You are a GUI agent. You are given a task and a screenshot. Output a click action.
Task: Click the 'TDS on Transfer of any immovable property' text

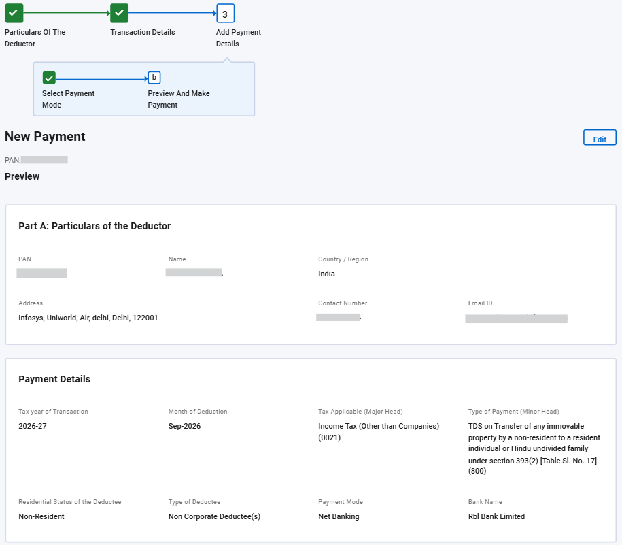534,448
